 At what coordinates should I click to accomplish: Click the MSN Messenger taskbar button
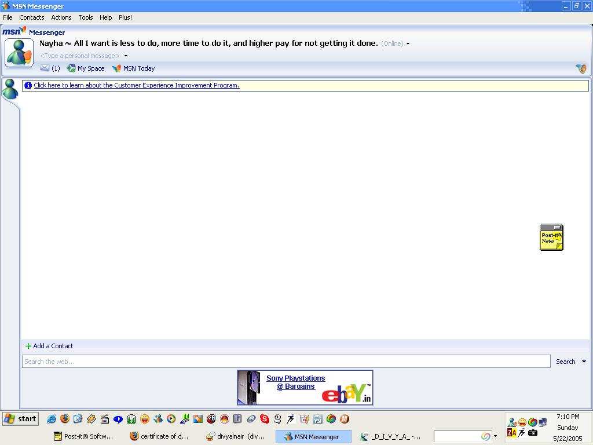[x=313, y=436]
